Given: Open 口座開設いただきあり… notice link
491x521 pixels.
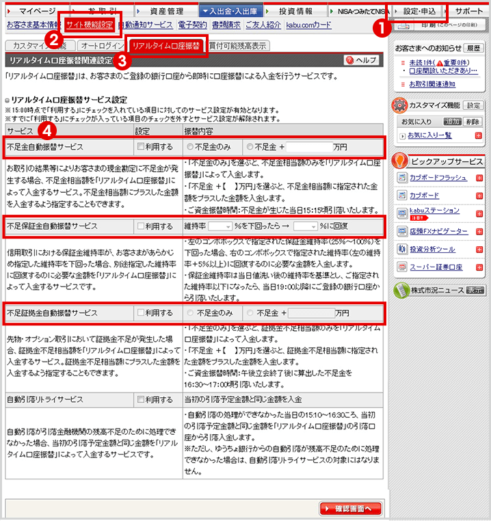Looking at the screenshot, I should [x=443, y=70].
